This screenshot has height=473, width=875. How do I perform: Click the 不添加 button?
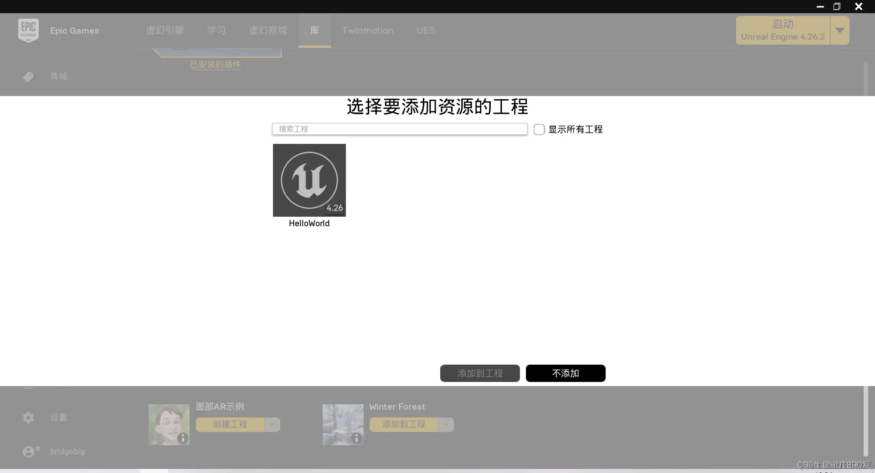click(x=565, y=373)
